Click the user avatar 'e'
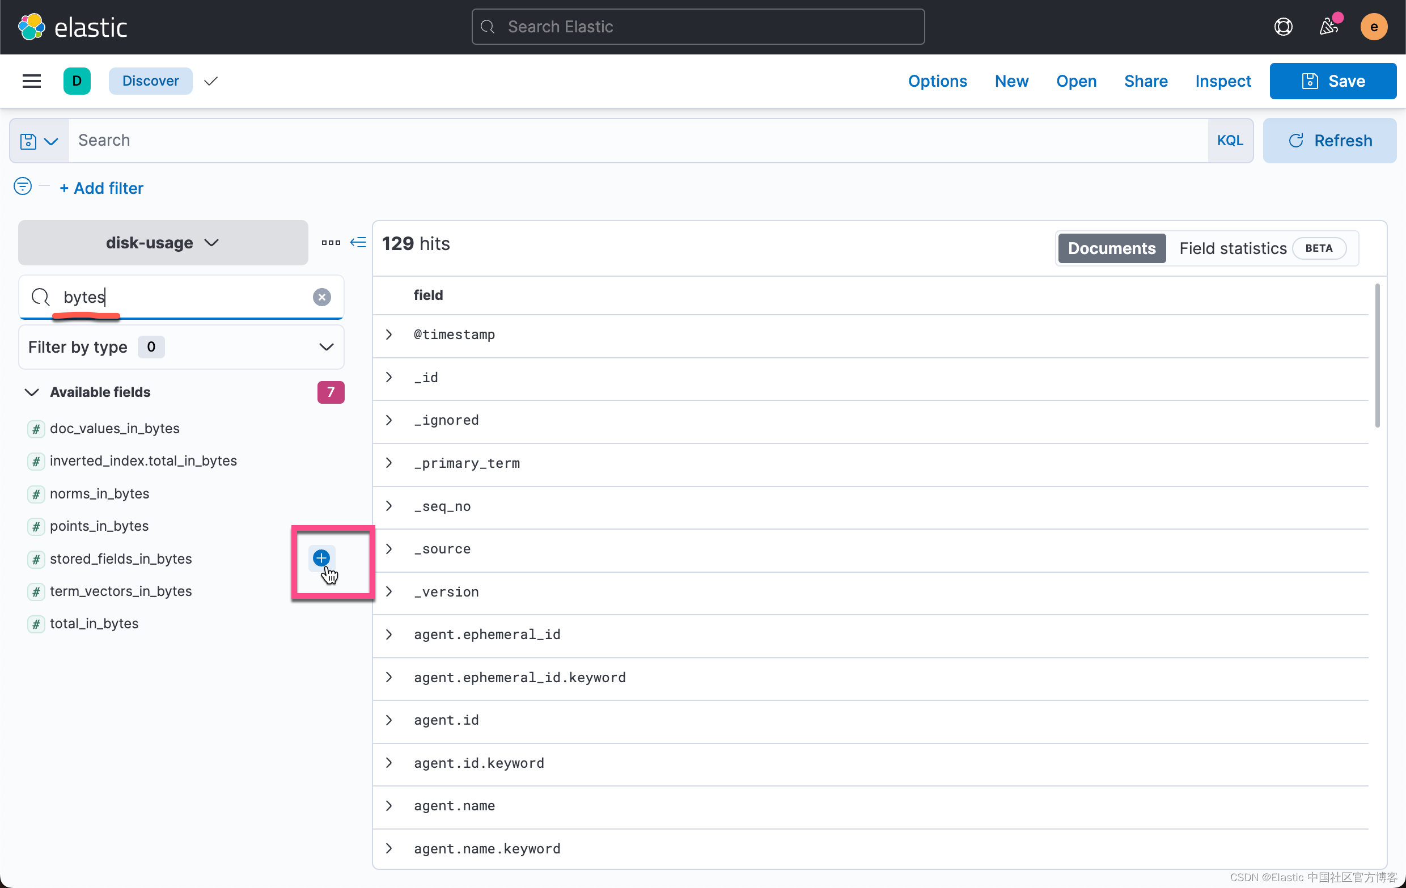 tap(1373, 27)
